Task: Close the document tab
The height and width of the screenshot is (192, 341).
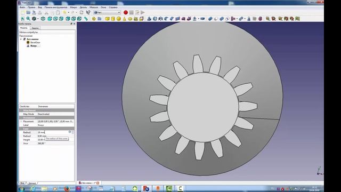Action: [98, 183]
